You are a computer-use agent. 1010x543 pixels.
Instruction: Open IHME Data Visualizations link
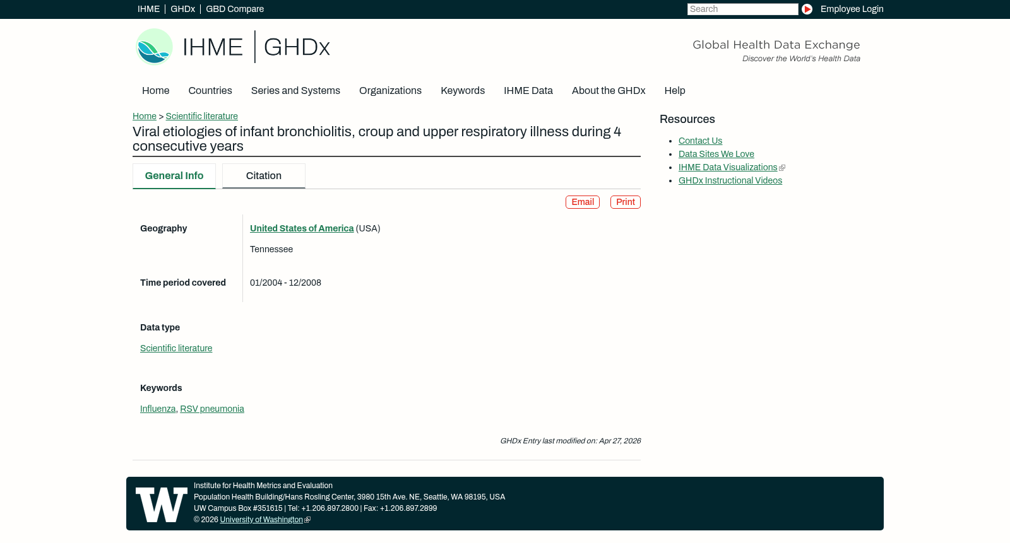pyautogui.click(x=728, y=168)
